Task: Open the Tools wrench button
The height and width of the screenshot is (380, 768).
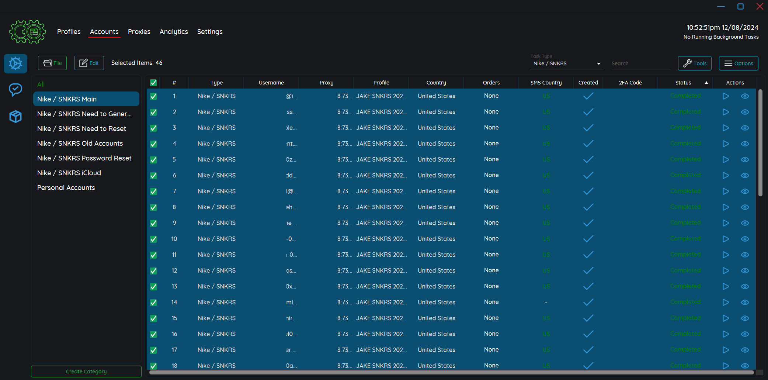Action: [695, 63]
